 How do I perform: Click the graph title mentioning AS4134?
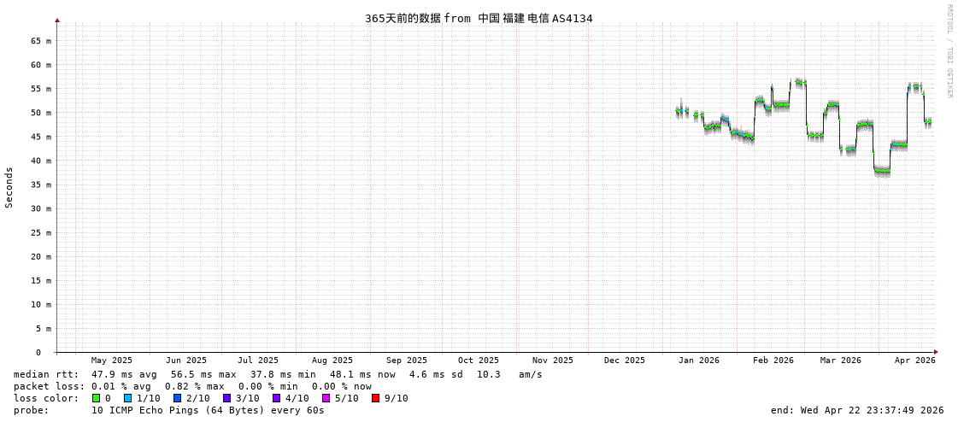tap(479, 18)
